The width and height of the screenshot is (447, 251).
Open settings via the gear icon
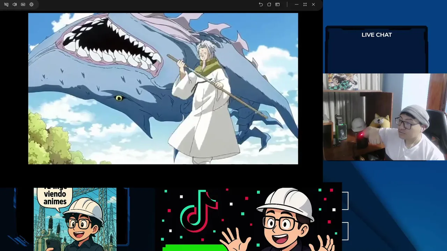[31, 5]
